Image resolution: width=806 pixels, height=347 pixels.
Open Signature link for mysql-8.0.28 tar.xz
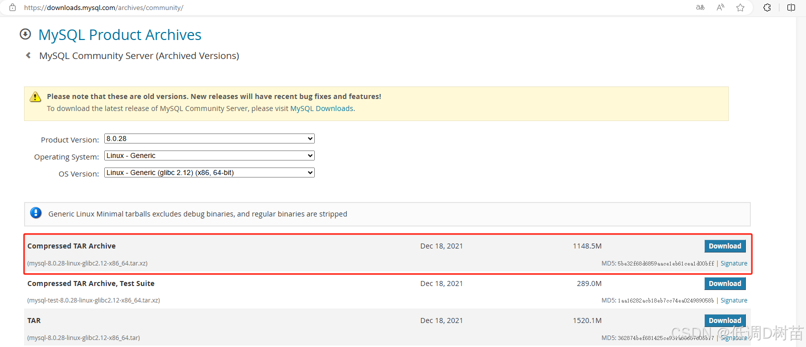click(x=734, y=263)
